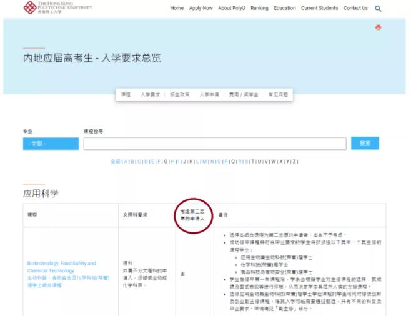Click the PolyU university logo

(x=57, y=7)
